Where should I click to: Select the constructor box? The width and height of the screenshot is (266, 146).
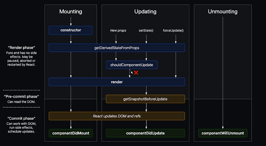70,30
